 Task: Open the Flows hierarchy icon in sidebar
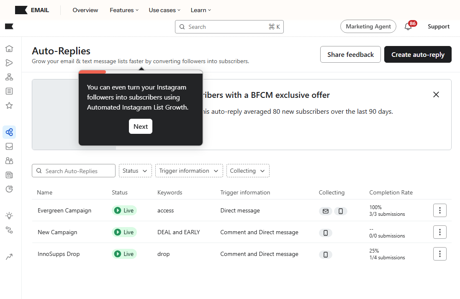click(9, 77)
